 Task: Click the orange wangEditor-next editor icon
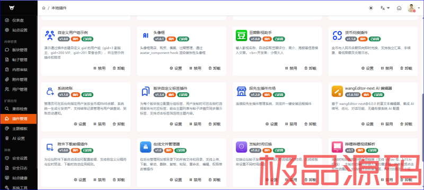coord(337,91)
